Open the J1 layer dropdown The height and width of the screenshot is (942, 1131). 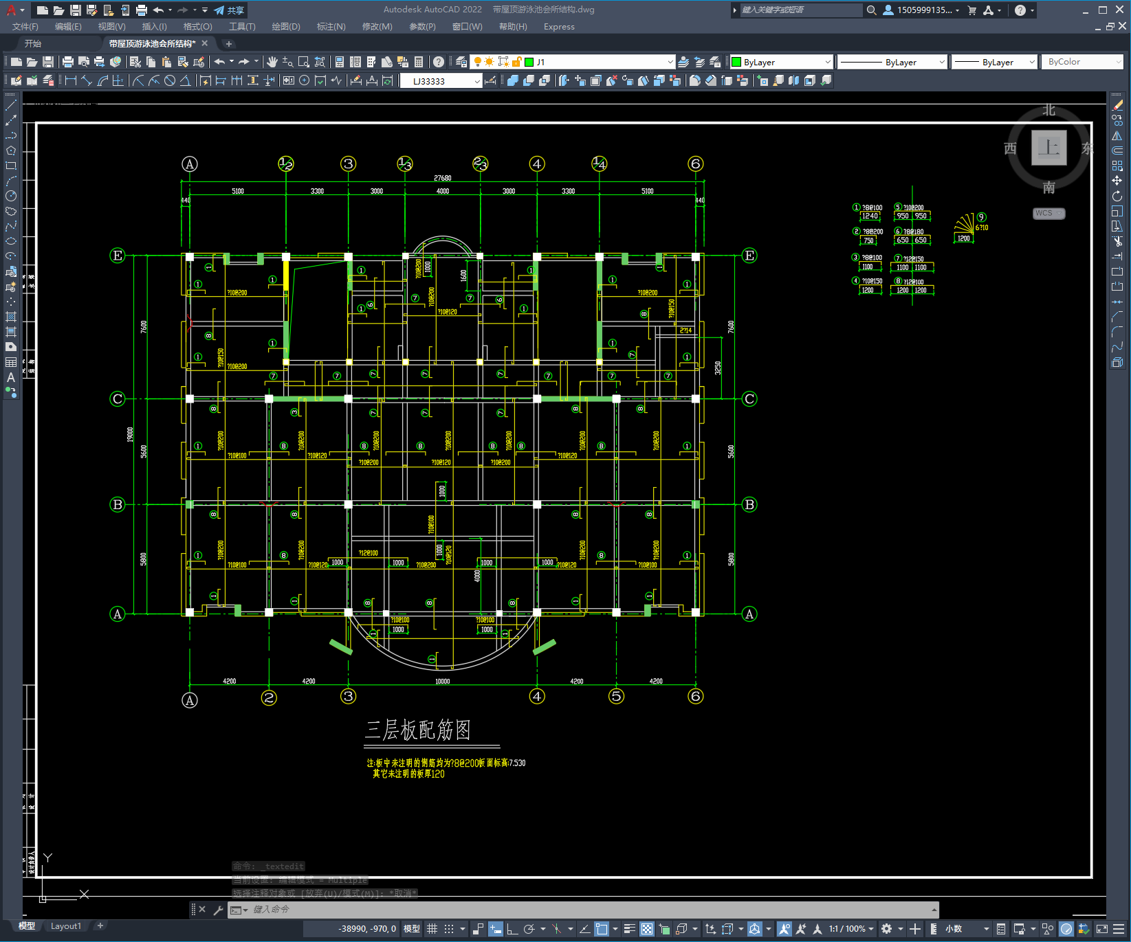[670, 62]
